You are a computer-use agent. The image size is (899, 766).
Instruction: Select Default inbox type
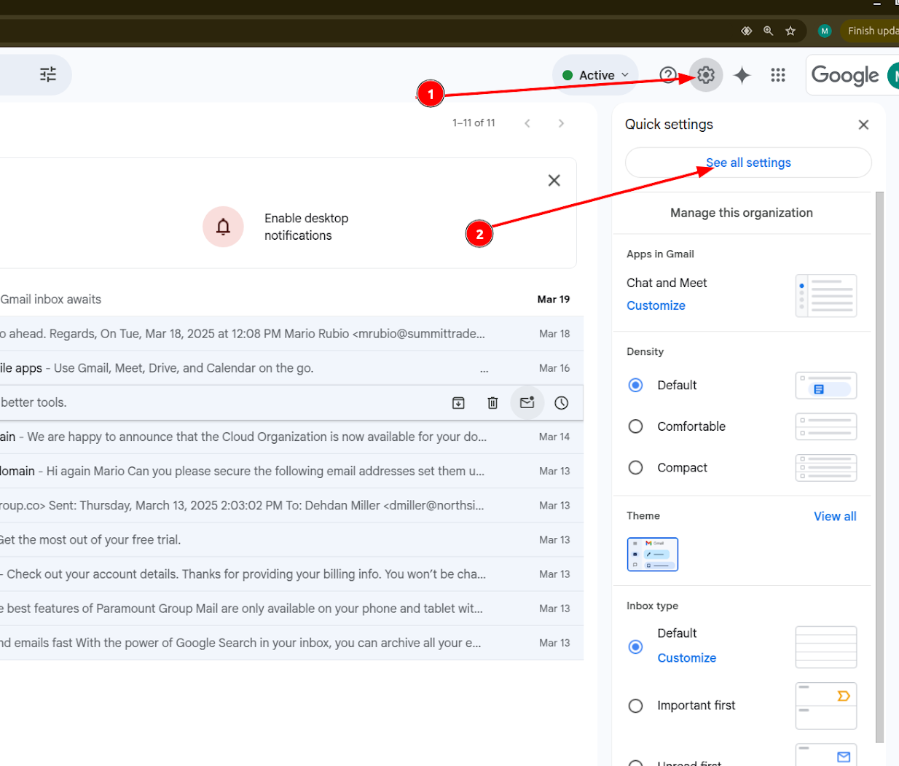point(635,646)
